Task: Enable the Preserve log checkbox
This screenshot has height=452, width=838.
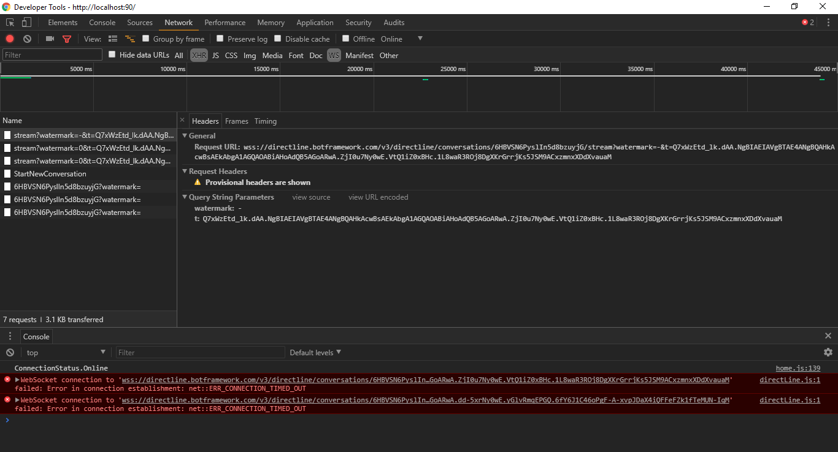Action: [220, 38]
